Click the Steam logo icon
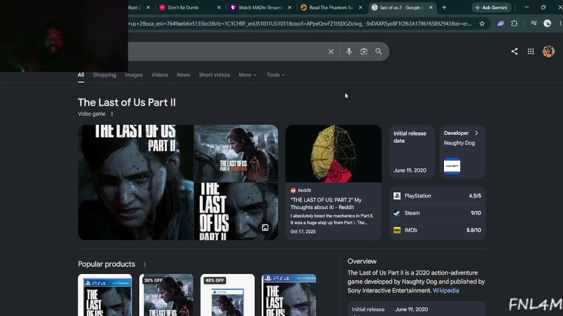 coord(397,213)
